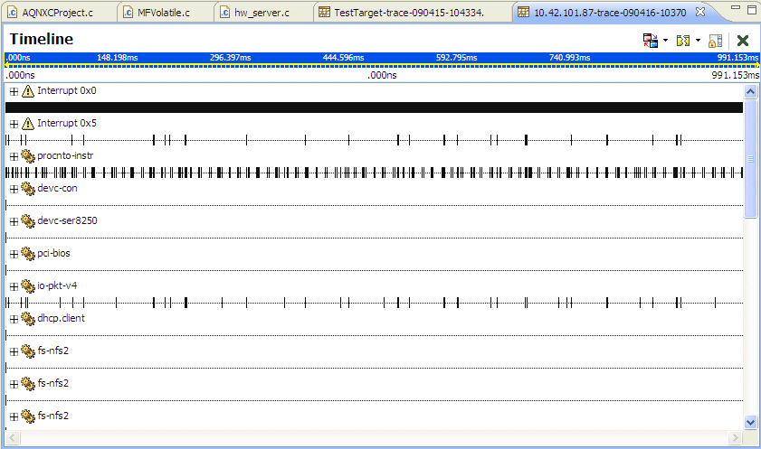761x449 pixels.
Task: Click the switch pane display icon
Action: 650,41
